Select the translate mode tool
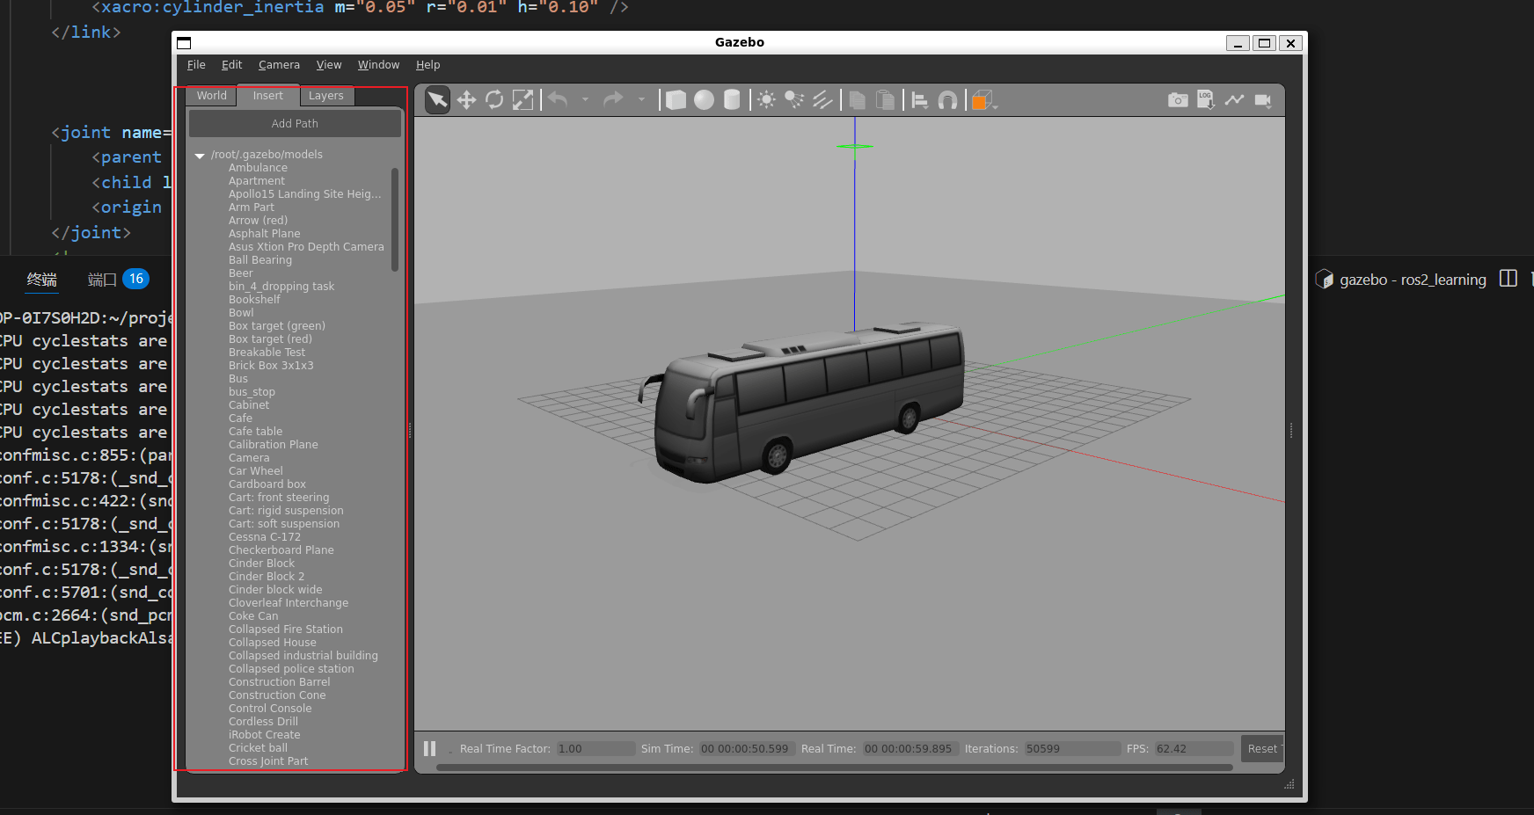The height and width of the screenshot is (815, 1534). pos(466,100)
